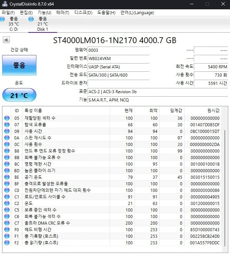Click raw value 001A557F9DDC

pyautogui.click(x=205, y=243)
